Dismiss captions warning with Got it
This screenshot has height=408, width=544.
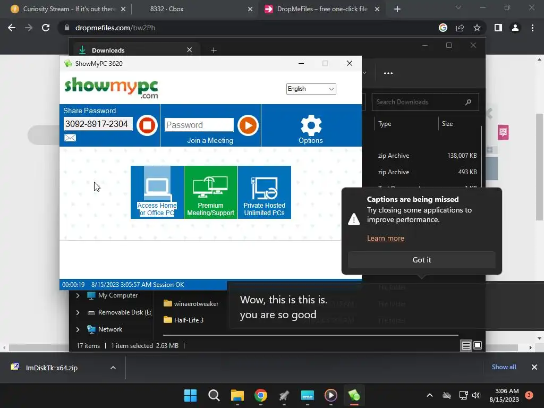[421, 260]
